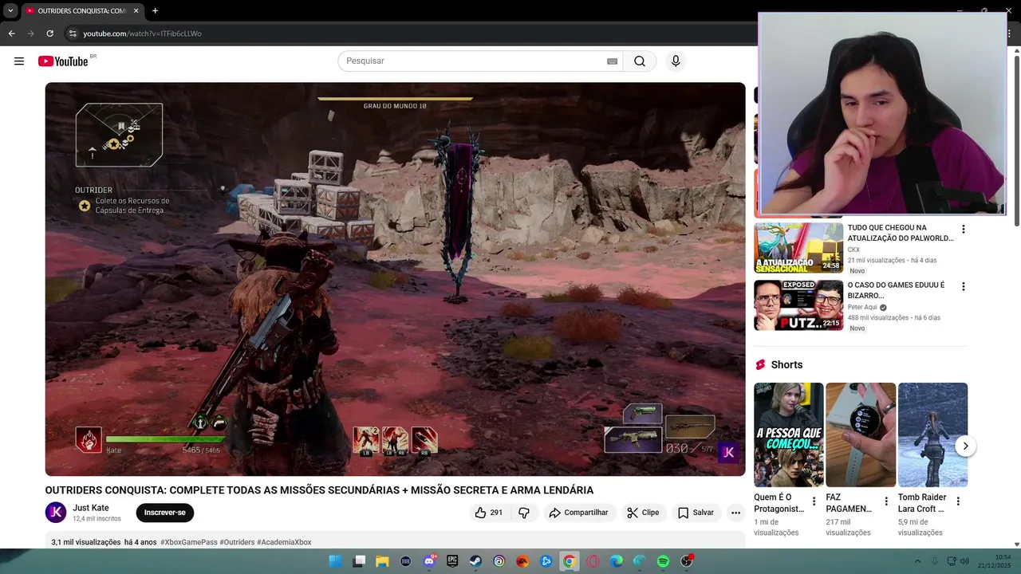Open options for Quem é o Protagonista short
This screenshot has width=1021, height=574.
tap(814, 501)
